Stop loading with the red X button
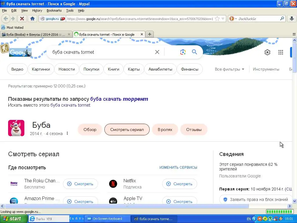Image resolution: width=297 pixels, height=223 pixels. (22, 19)
